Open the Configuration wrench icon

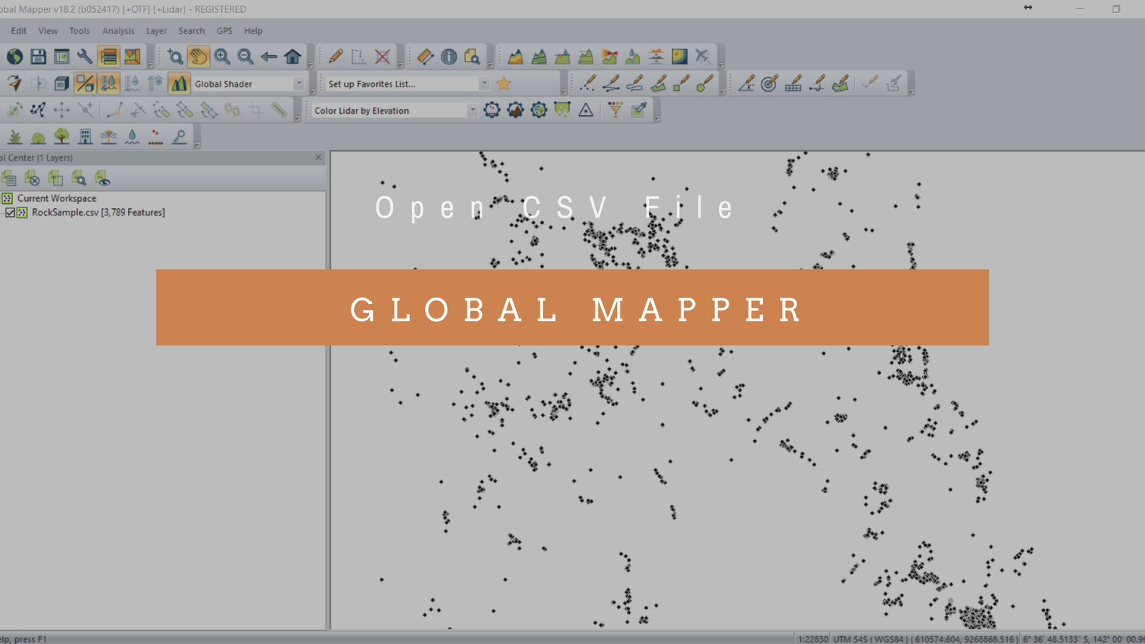84,55
